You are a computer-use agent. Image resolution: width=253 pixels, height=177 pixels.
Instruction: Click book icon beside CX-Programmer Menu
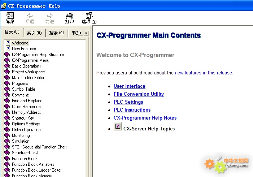7,60
